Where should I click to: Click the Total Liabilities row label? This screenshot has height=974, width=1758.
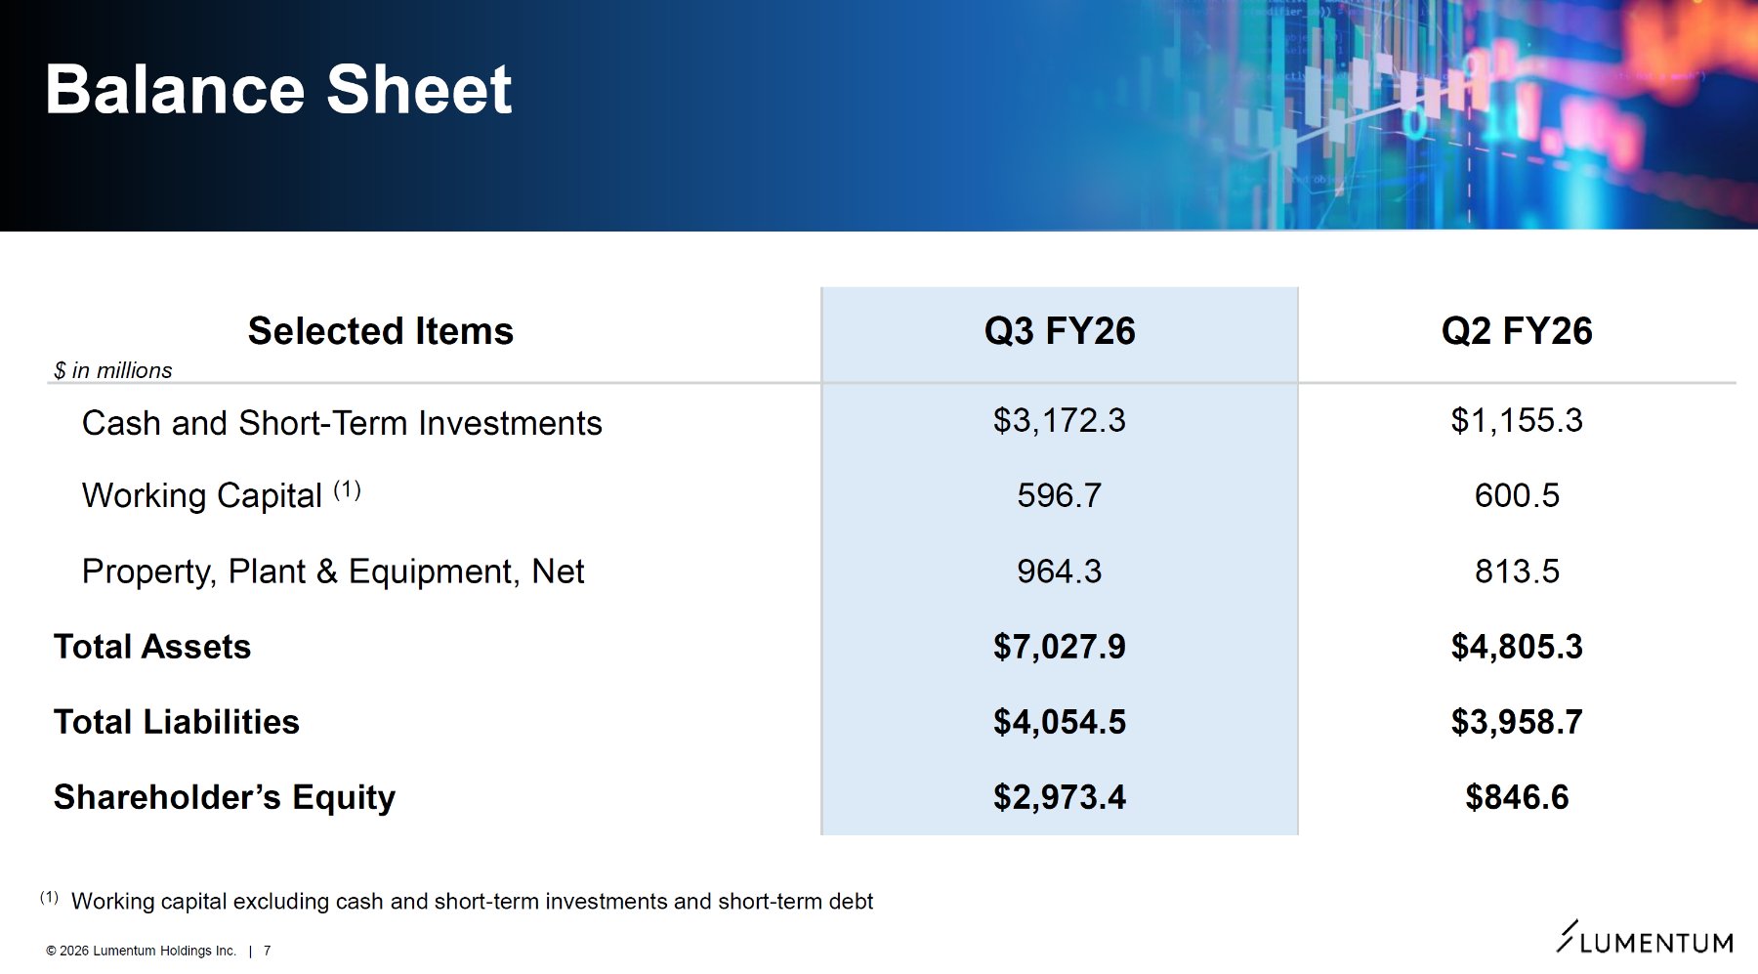pos(177,722)
